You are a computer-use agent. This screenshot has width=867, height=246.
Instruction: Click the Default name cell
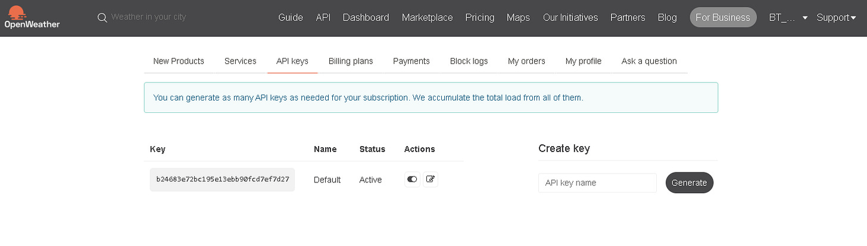pos(328,179)
